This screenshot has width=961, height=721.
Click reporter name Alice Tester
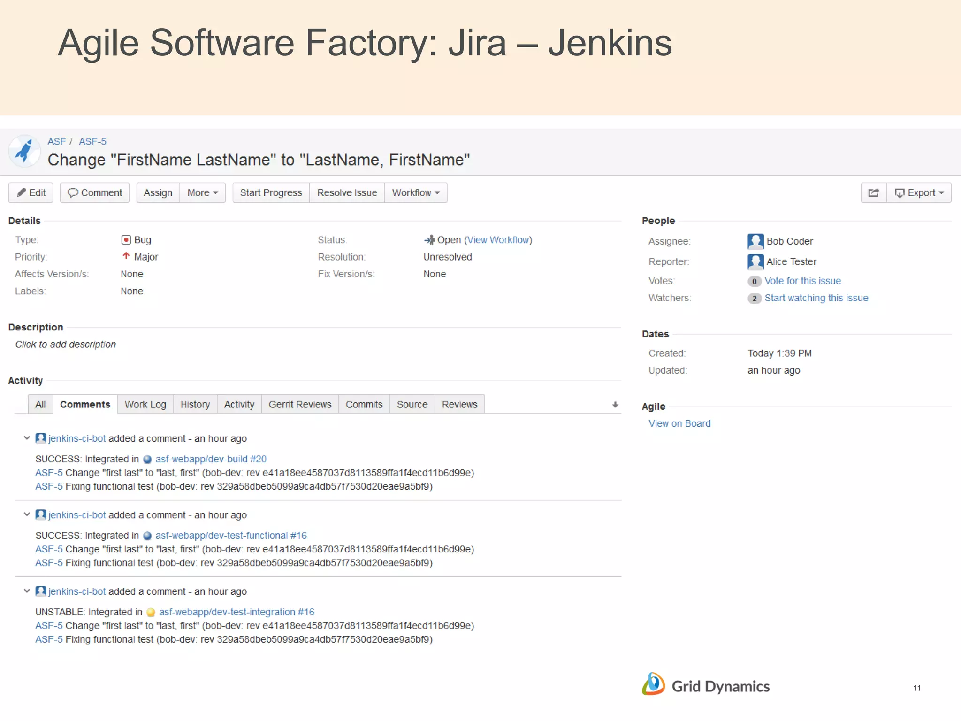click(x=792, y=262)
